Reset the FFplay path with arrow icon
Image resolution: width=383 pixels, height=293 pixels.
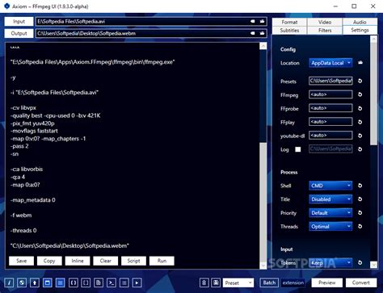click(360, 122)
